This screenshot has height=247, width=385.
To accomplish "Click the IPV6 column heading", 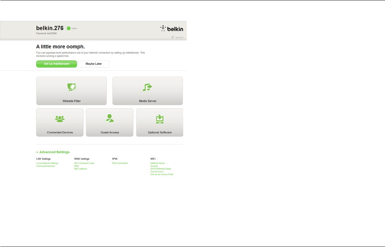I will [x=115, y=159].
